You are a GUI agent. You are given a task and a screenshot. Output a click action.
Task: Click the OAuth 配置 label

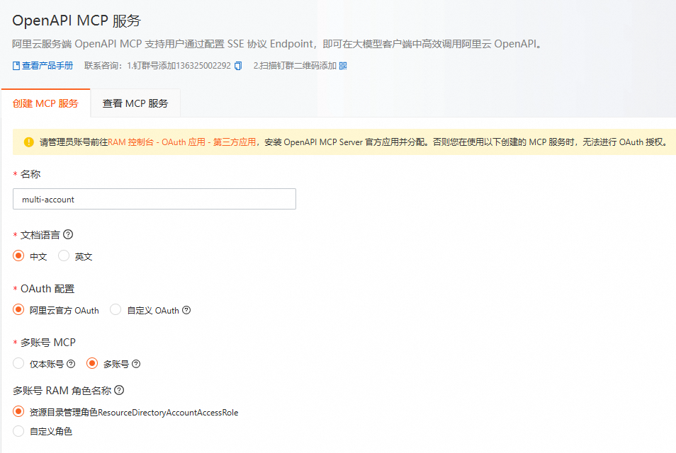(47, 289)
